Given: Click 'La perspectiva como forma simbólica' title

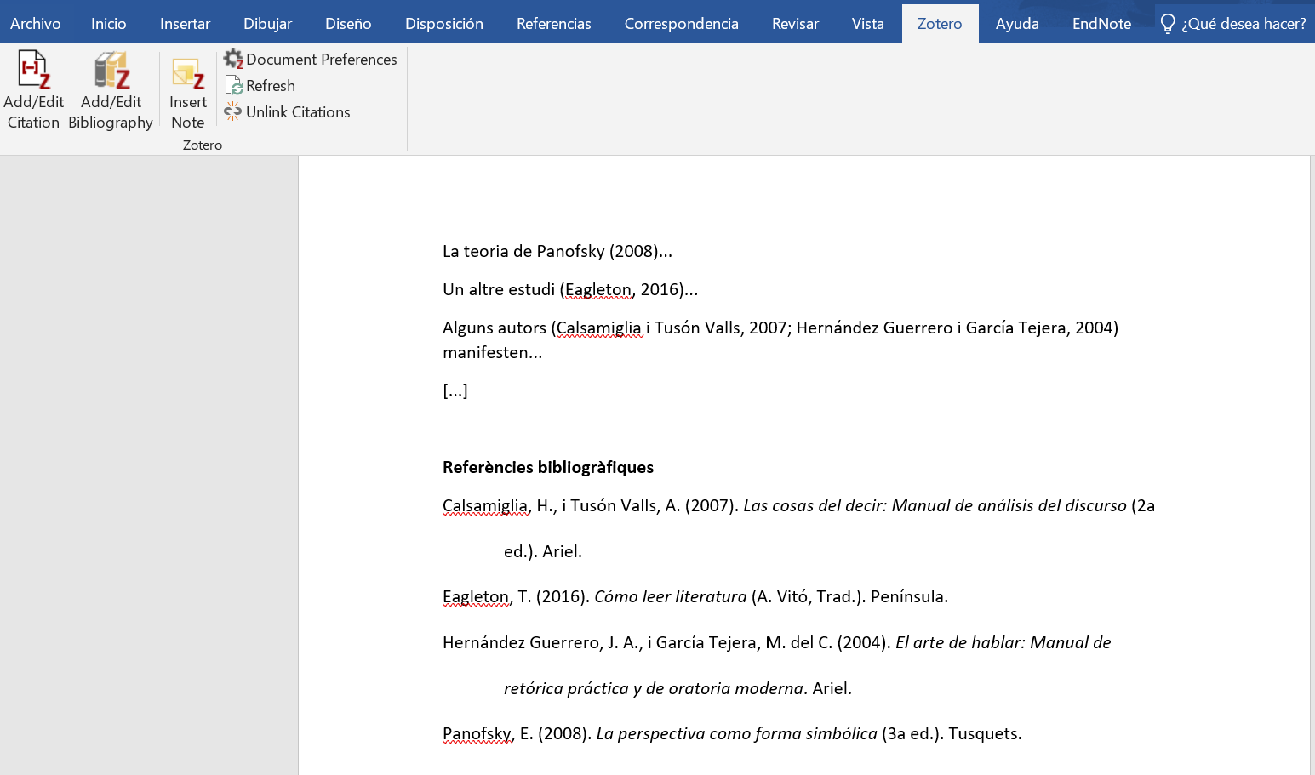Looking at the screenshot, I should coord(737,733).
